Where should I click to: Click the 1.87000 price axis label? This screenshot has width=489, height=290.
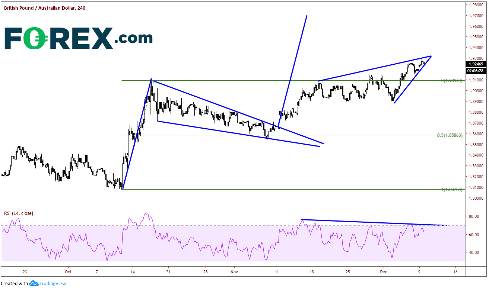(477, 123)
